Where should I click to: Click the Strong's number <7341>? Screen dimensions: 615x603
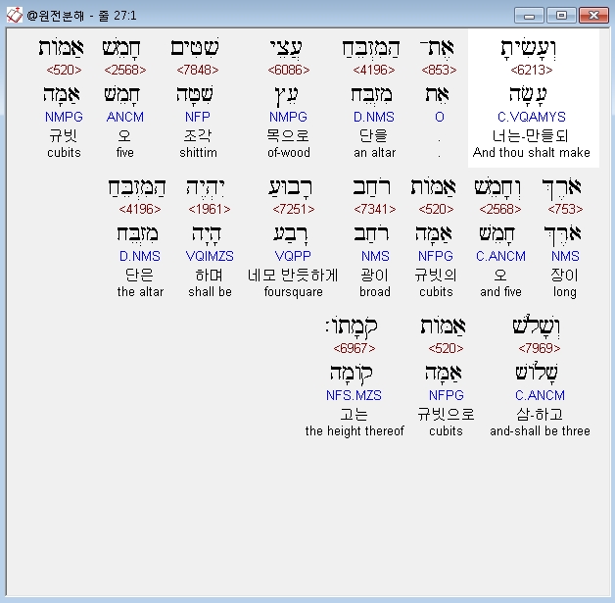(x=375, y=209)
